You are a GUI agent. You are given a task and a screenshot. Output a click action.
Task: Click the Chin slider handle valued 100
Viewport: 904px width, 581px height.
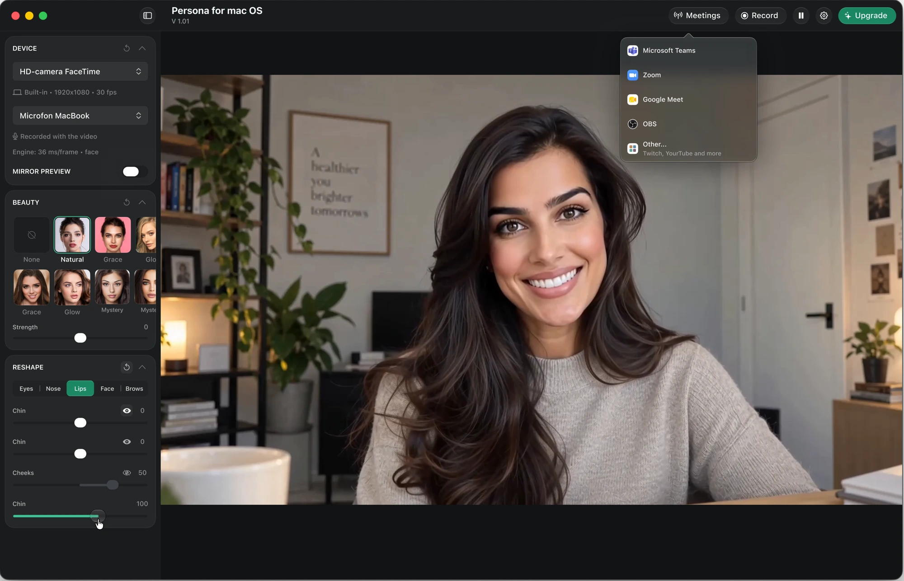tap(98, 516)
